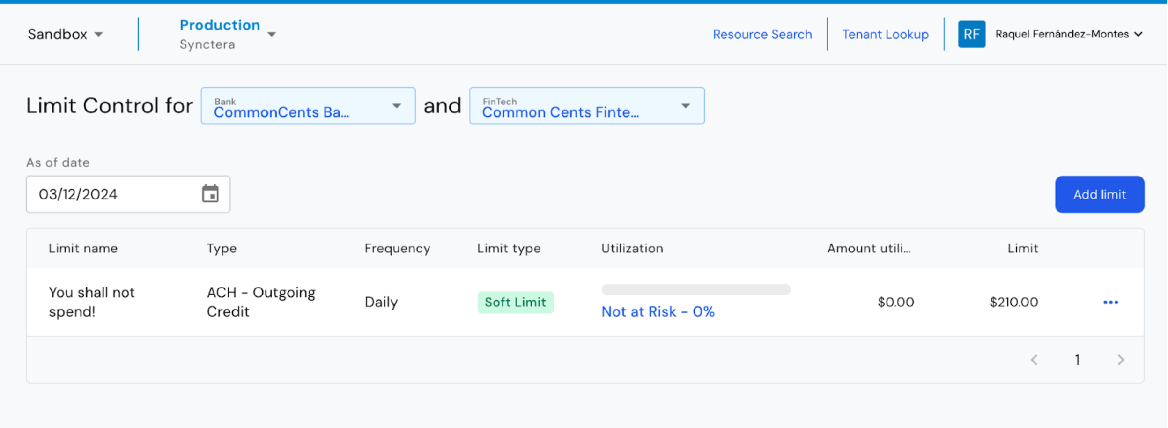Click the "As of date" label

(x=58, y=163)
